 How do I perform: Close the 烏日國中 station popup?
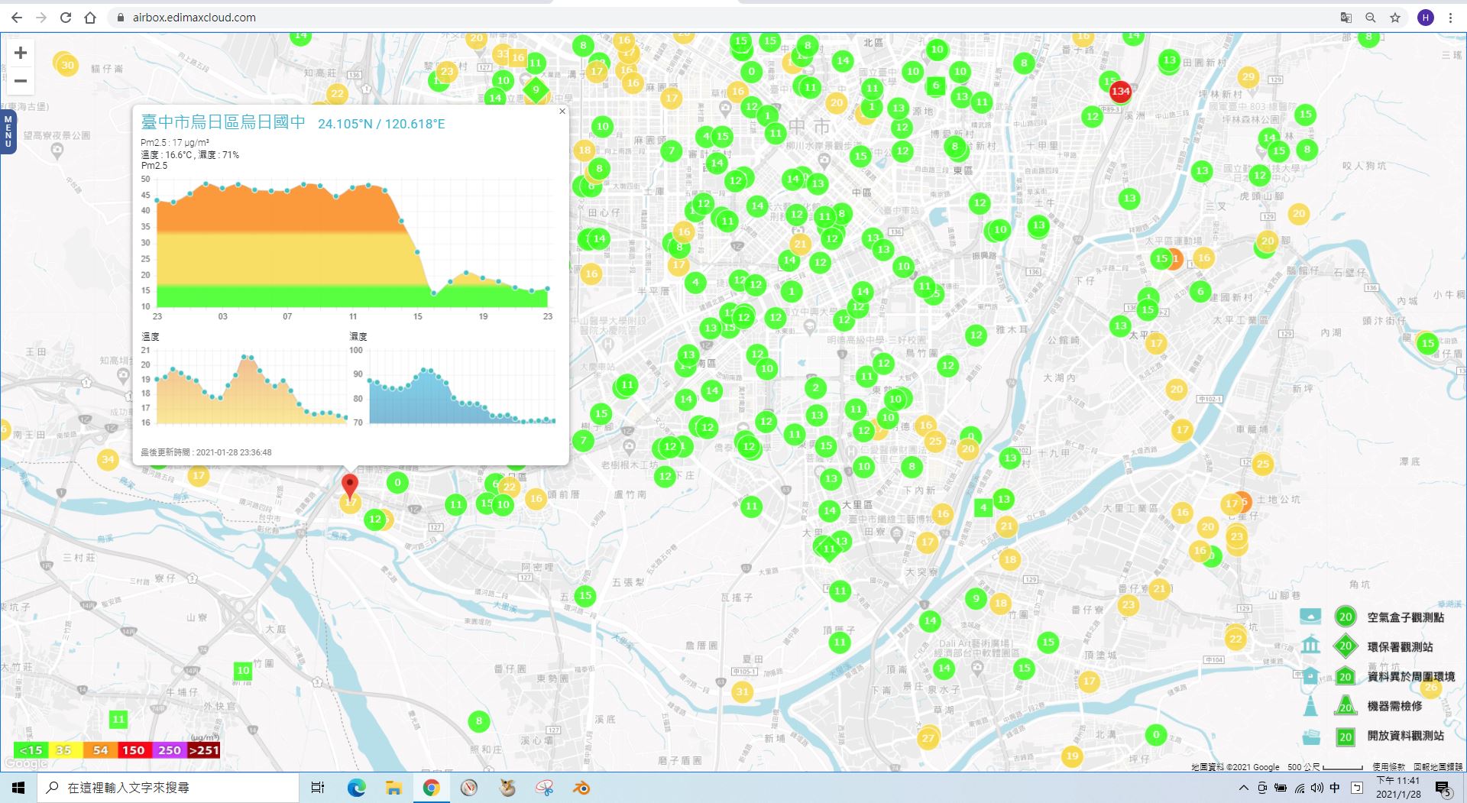(562, 112)
